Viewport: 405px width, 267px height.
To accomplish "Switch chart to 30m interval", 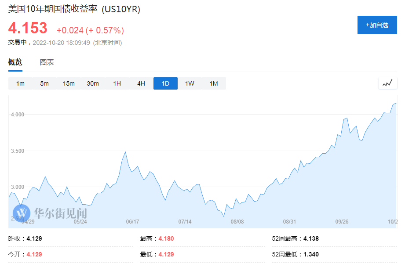I will [93, 83].
